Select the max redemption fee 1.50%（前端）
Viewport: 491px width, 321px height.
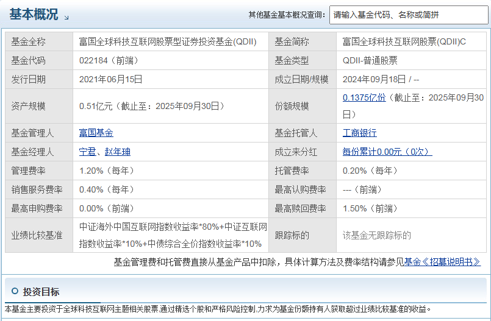click(x=370, y=208)
